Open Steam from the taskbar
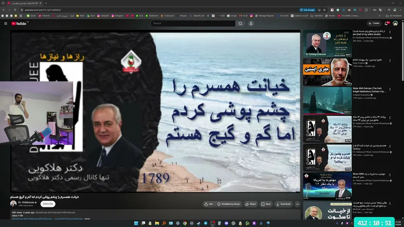 click(x=198, y=223)
